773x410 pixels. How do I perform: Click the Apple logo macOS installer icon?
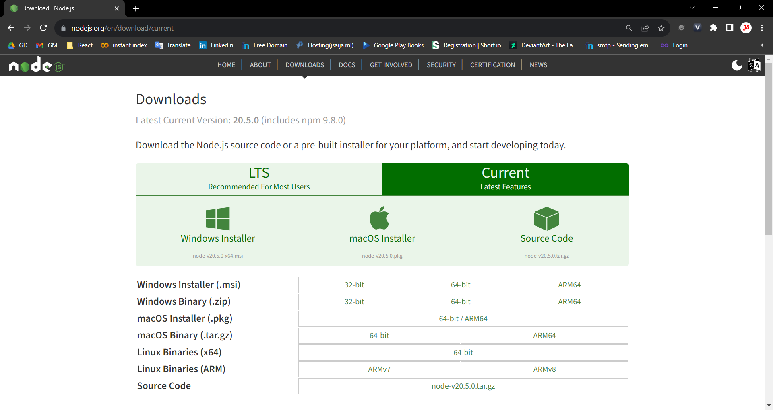[379, 218]
